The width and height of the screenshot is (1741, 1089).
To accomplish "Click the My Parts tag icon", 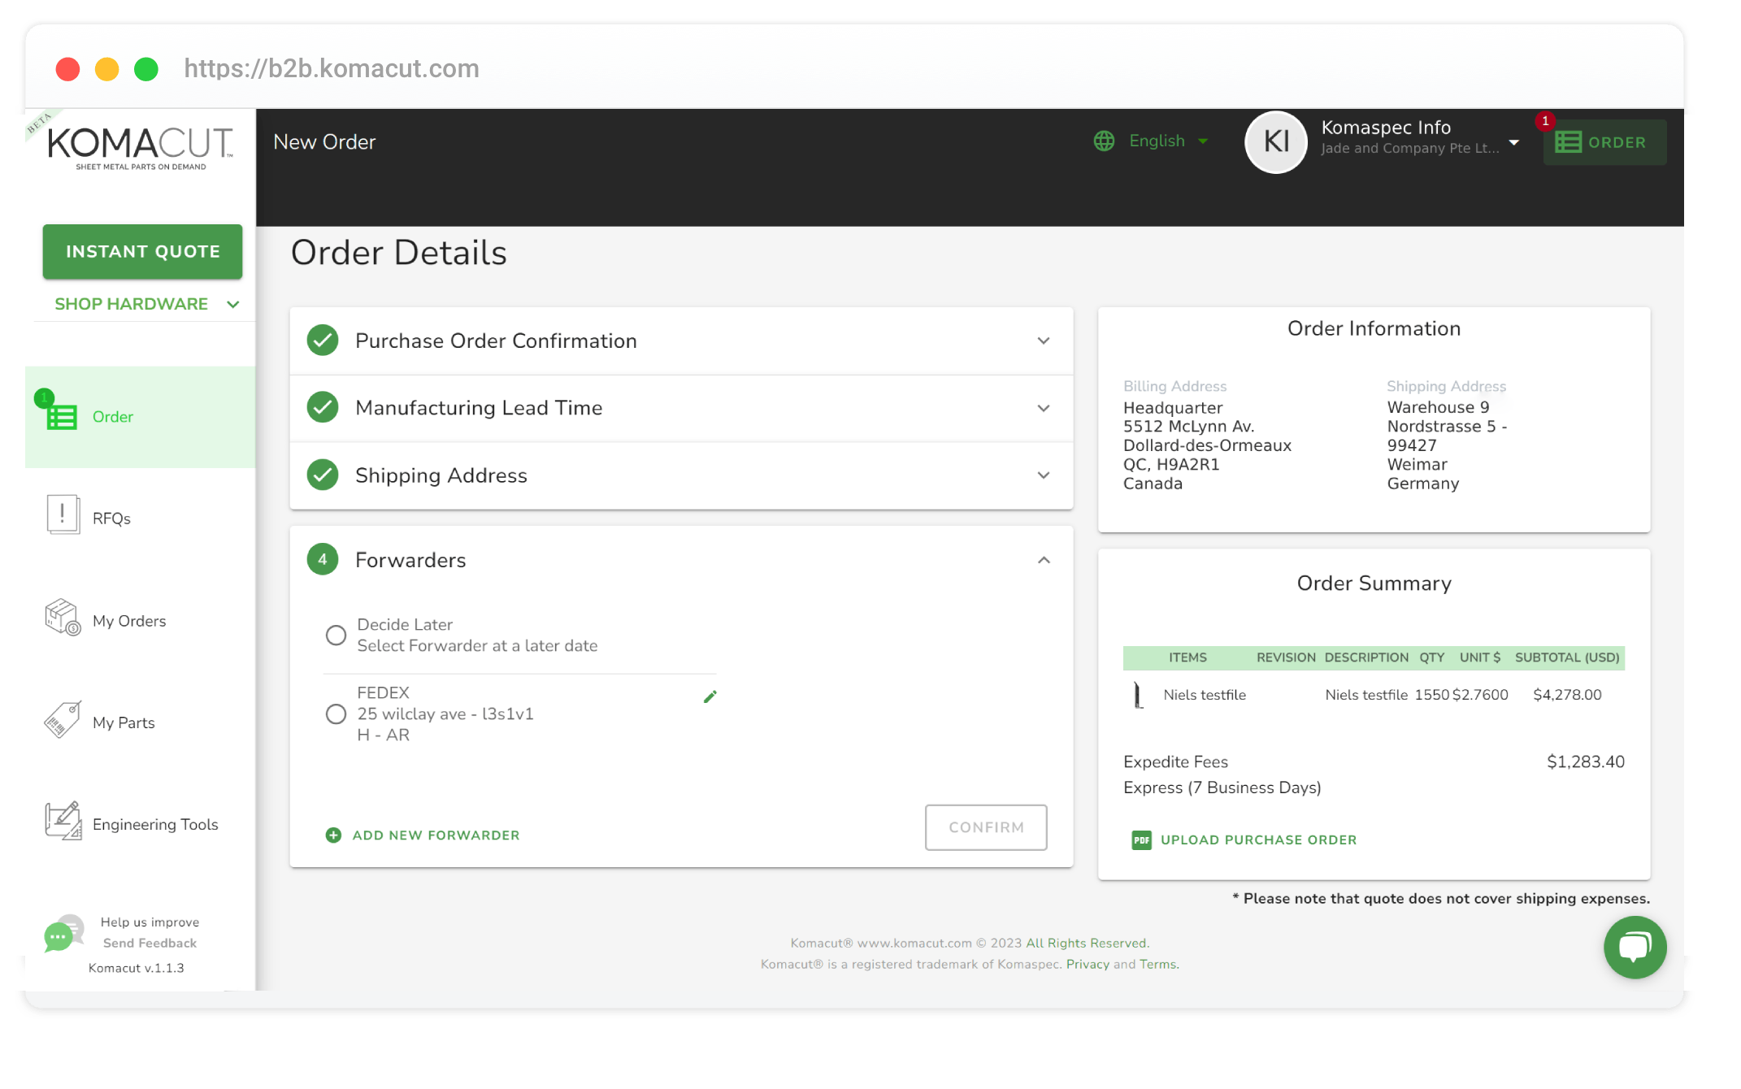I will coord(63,720).
